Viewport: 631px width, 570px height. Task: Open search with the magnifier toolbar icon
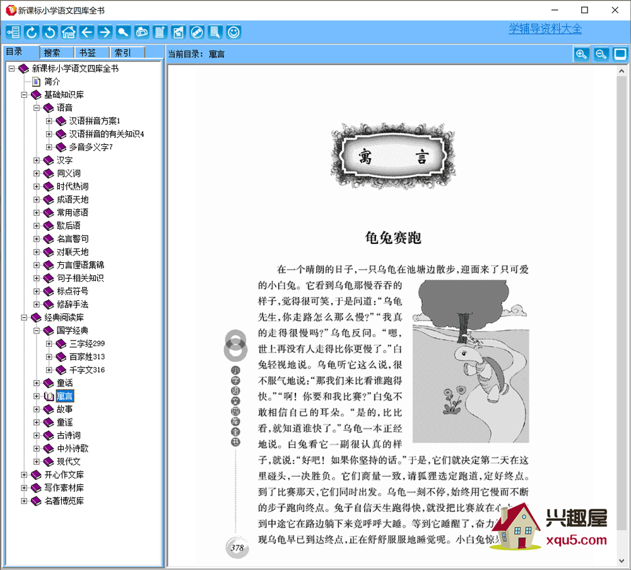coord(123,32)
